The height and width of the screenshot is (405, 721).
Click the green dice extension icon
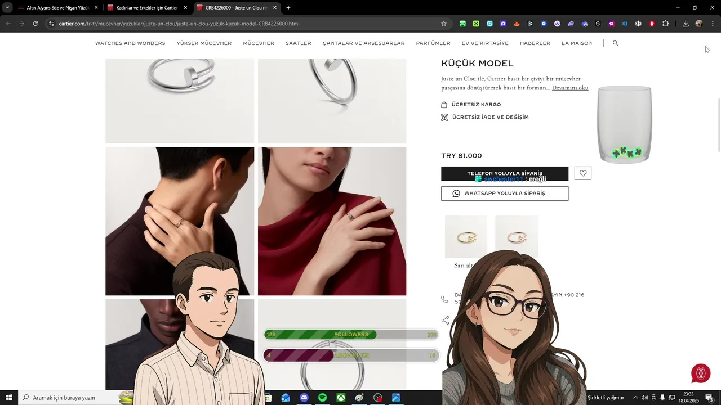tap(476, 24)
